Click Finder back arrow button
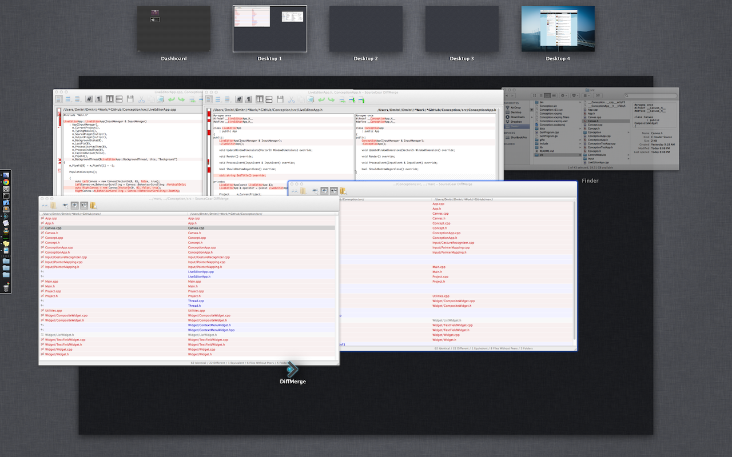The width and height of the screenshot is (732, 457). coord(507,95)
